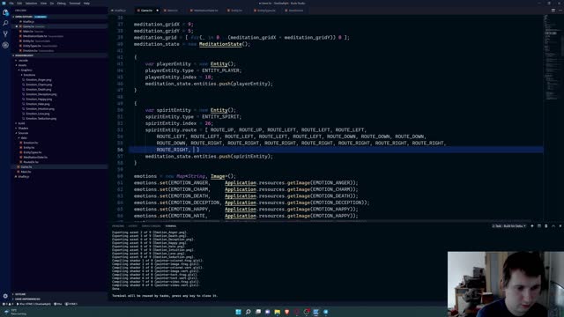Viewport: 564px width, 317px height.
Task: Collapse the data folder under Sources
Action: point(59,137)
